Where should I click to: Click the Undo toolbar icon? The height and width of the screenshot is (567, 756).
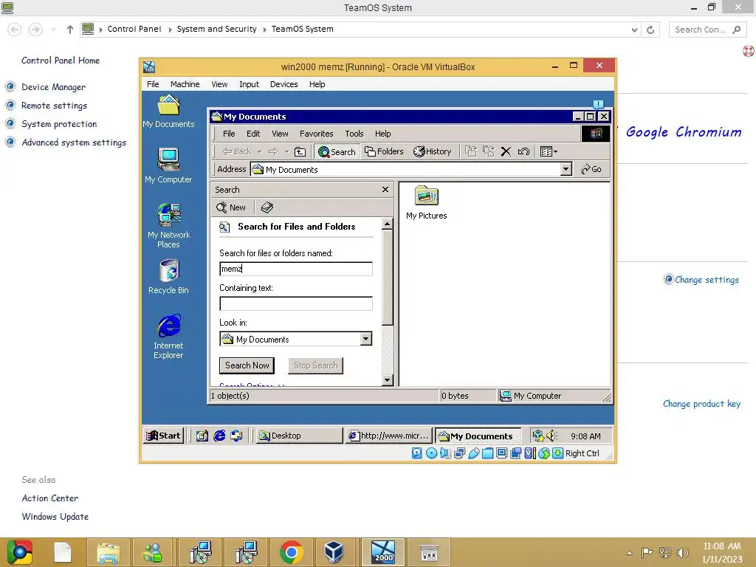point(523,151)
